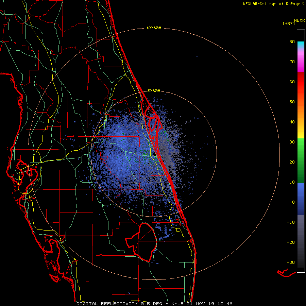Click the 30 value on the dBZ scale

pos(292,142)
